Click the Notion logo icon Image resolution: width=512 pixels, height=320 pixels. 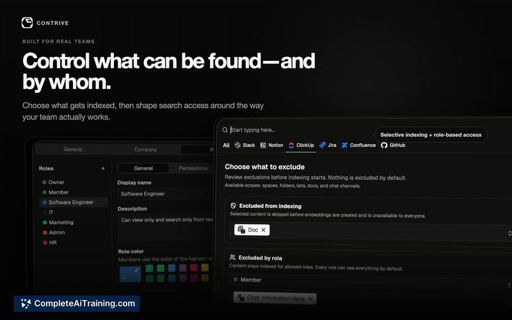pos(263,145)
